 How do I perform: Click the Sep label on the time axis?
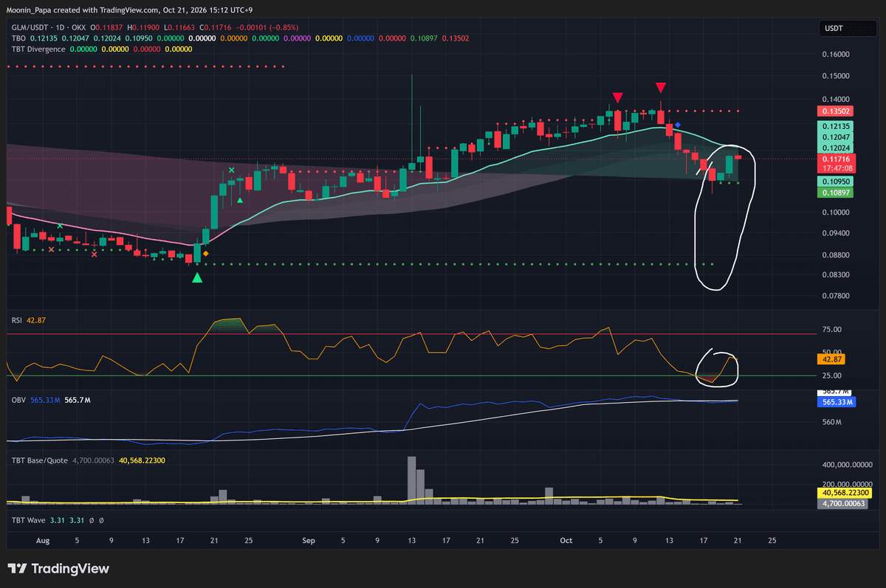(309, 541)
